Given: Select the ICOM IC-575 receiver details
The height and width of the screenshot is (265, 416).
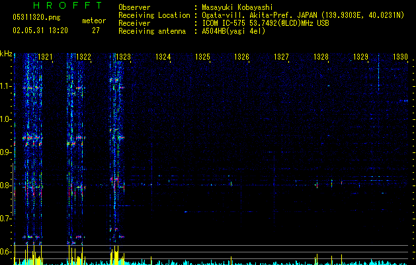Looking at the screenshot, I should (265, 23).
